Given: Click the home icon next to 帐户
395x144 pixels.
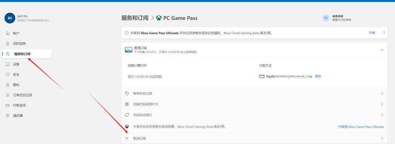Looking at the screenshot, I should pos(8,33).
